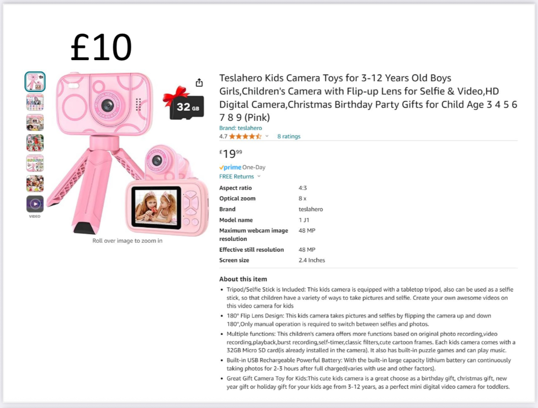The height and width of the screenshot is (408, 538).
Task: Click the orange star rating icons
Action: 245,136
